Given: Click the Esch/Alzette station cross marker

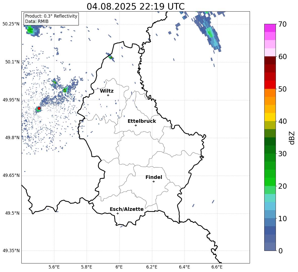Looking at the screenshot, I should tap(118, 213).
